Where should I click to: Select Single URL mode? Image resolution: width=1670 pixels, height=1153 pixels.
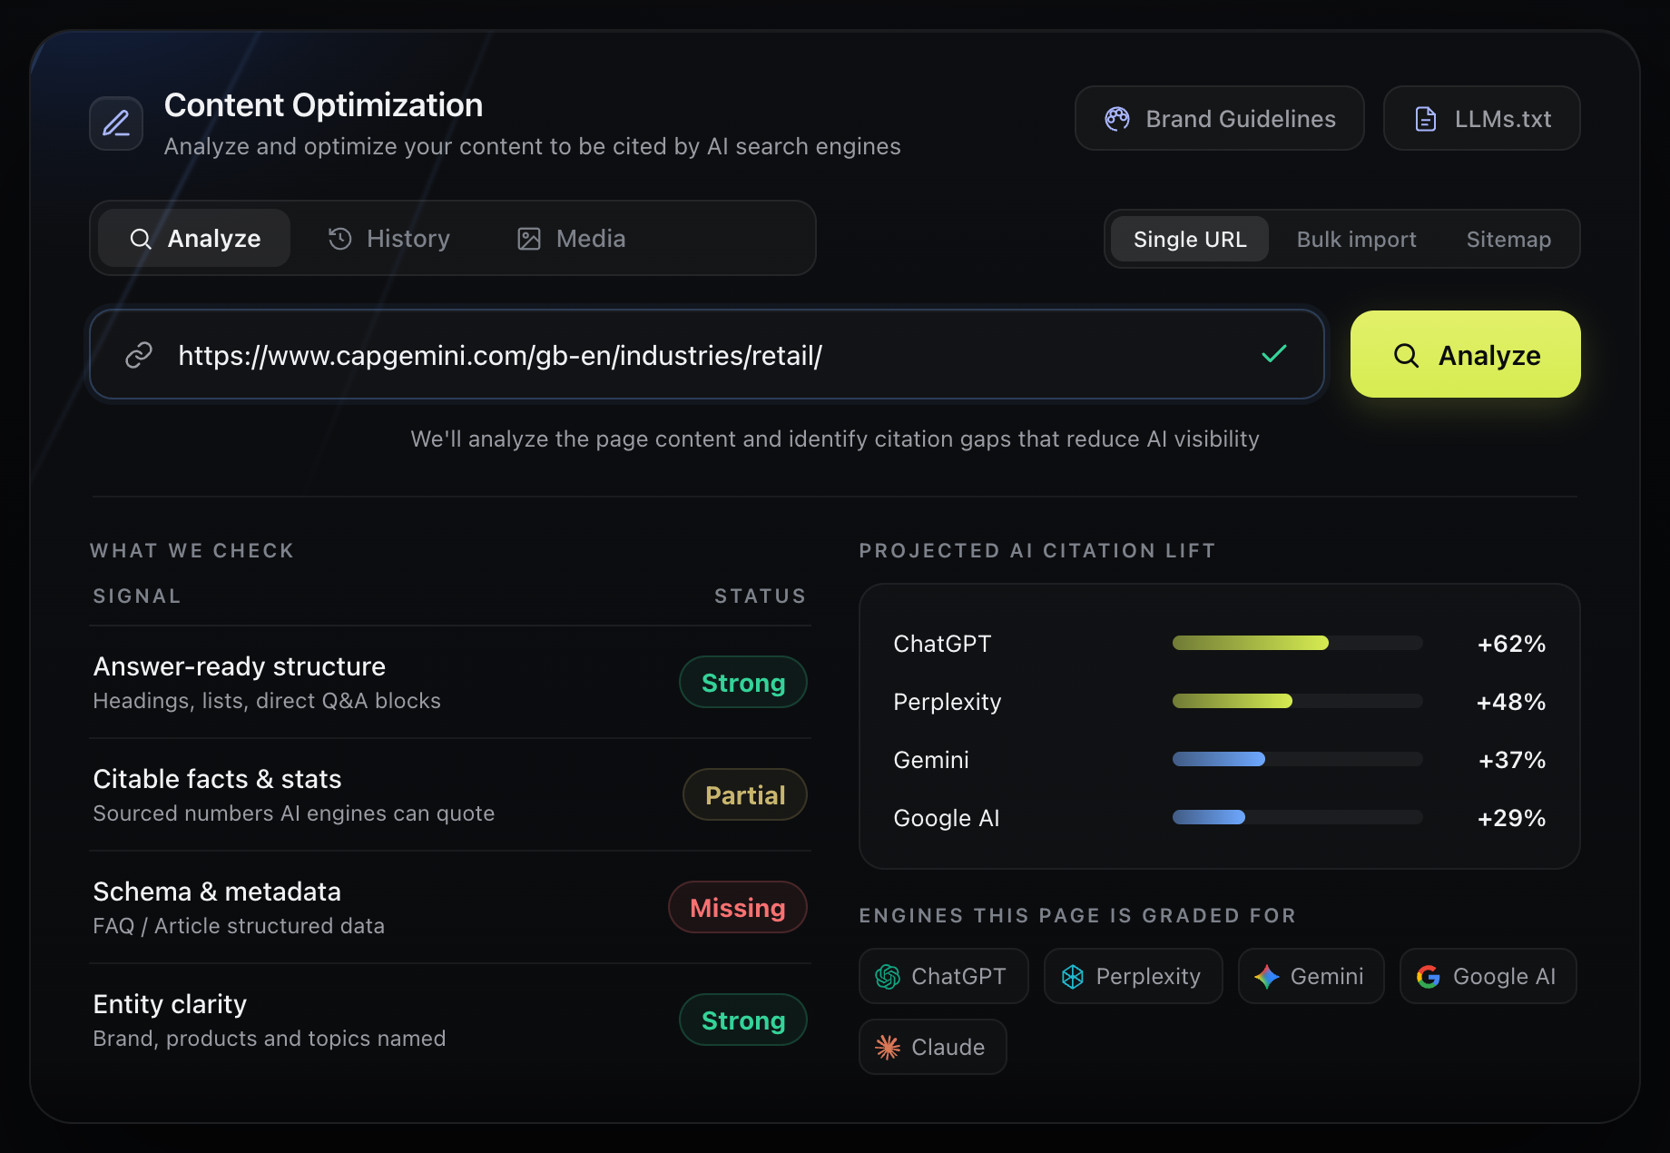coord(1190,239)
